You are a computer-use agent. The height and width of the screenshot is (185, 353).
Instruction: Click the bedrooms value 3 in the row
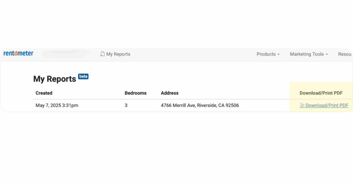126,105
